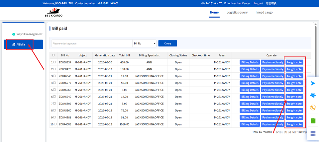Open the green clipboard icon

[313, 120]
